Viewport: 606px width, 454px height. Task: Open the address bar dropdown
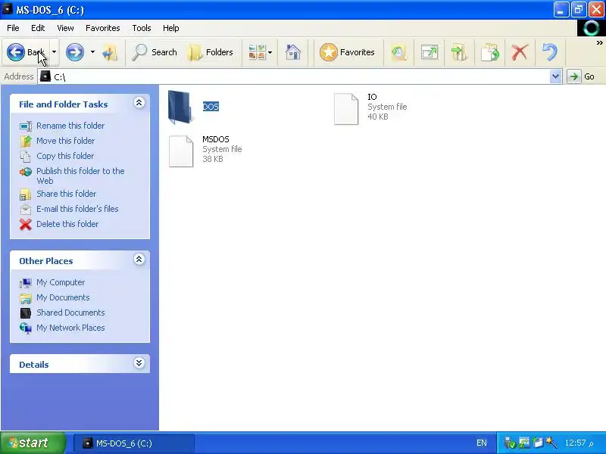coord(556,76)
